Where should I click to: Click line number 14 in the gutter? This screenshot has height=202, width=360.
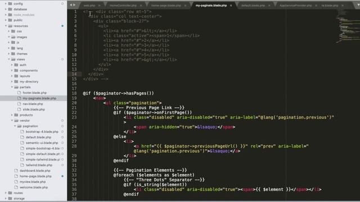pyautogui.click(x=74, y=74)
